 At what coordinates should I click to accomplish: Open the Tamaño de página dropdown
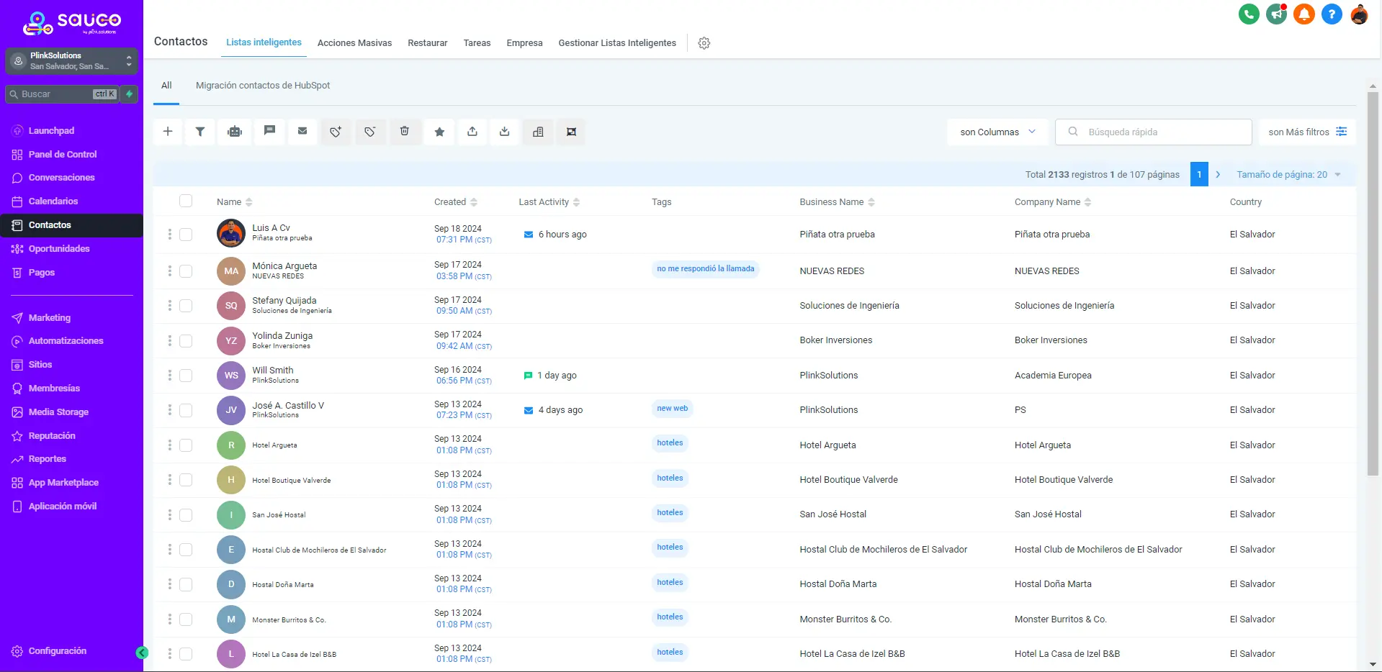[1288, 175]
